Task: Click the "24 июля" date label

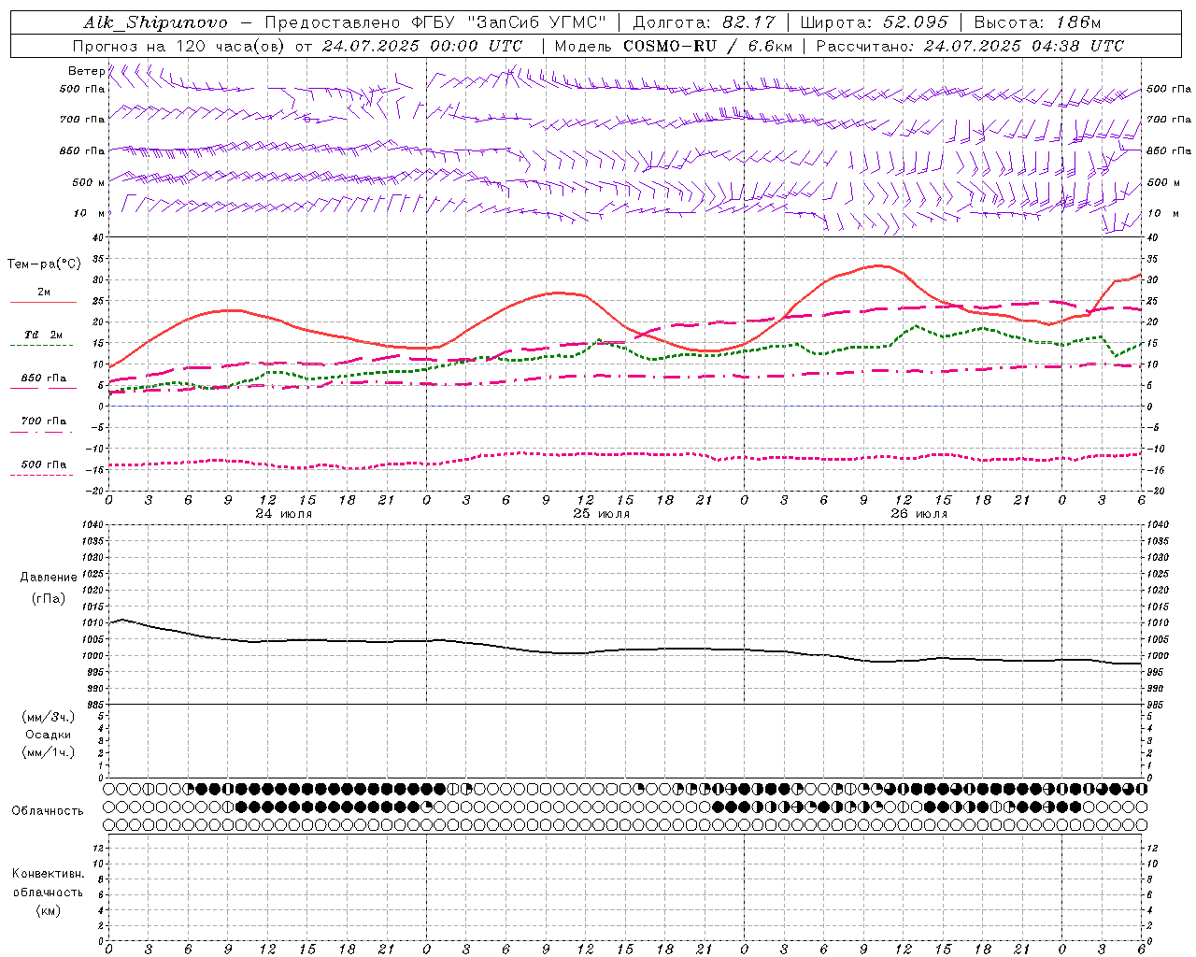Action: click(x=284, y=514)
